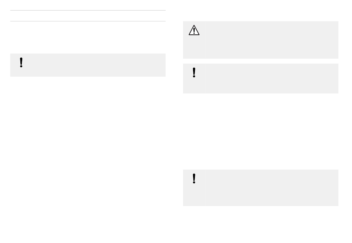Image resolution: width=352 pixels, height=243 pixels.
Task: Select the exclamation icon below the warning box
Action: point(194,72)
